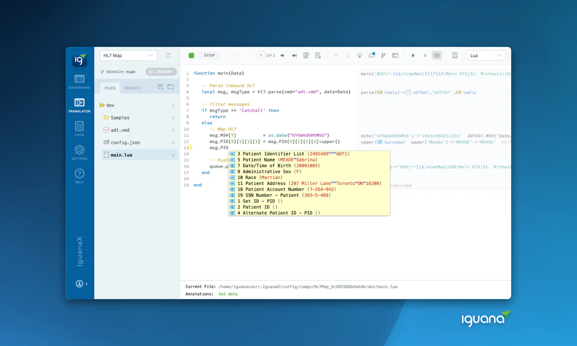Open the Logs section in the sidebar

[79, 129]
